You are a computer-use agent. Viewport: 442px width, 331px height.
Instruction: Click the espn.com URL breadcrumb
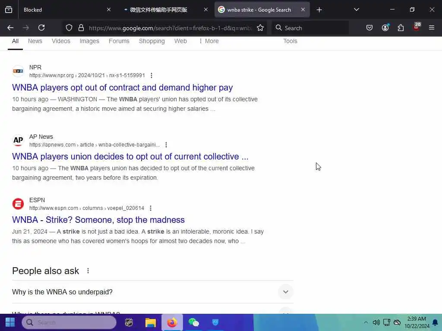point(86,208)
